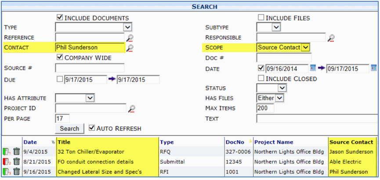Open the Status dropdown
This screenshot has width=380, height=180.
pyautogui.click(x=271, y=88)
